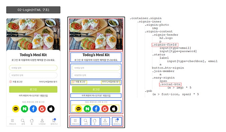Select the 02-Login(HTML 구조) title banner
Screen dimensions: 226x132
click(33, 10)
